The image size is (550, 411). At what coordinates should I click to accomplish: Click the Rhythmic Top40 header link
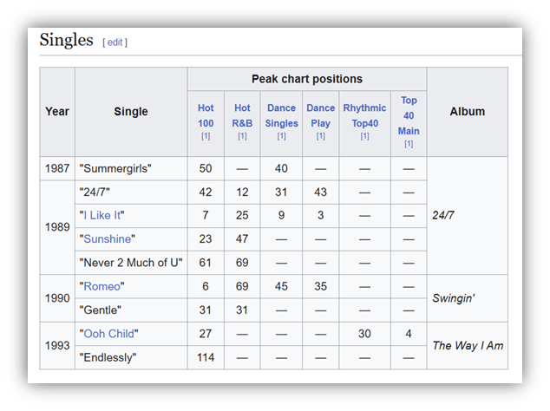pyautogui.click(x=364, y=115)
